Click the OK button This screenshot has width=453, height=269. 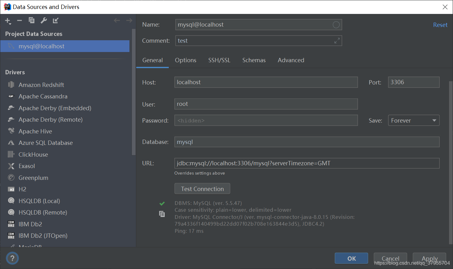click(351, 258)
